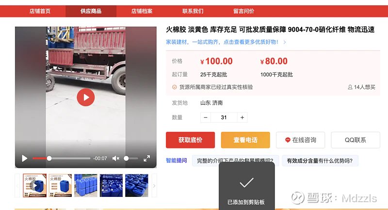Decrease quantity with the minus button
388x210 pixels.
206,117
